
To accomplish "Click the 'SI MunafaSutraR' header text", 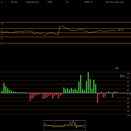I will (32, 2).
